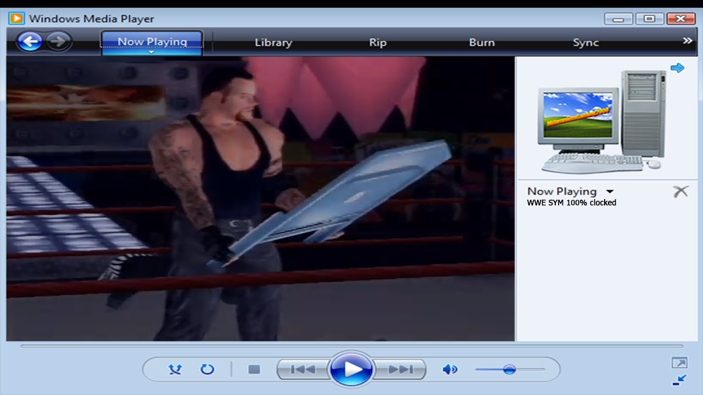
Task: Switch to compact mode icon
Action: (x=679, y=380)
